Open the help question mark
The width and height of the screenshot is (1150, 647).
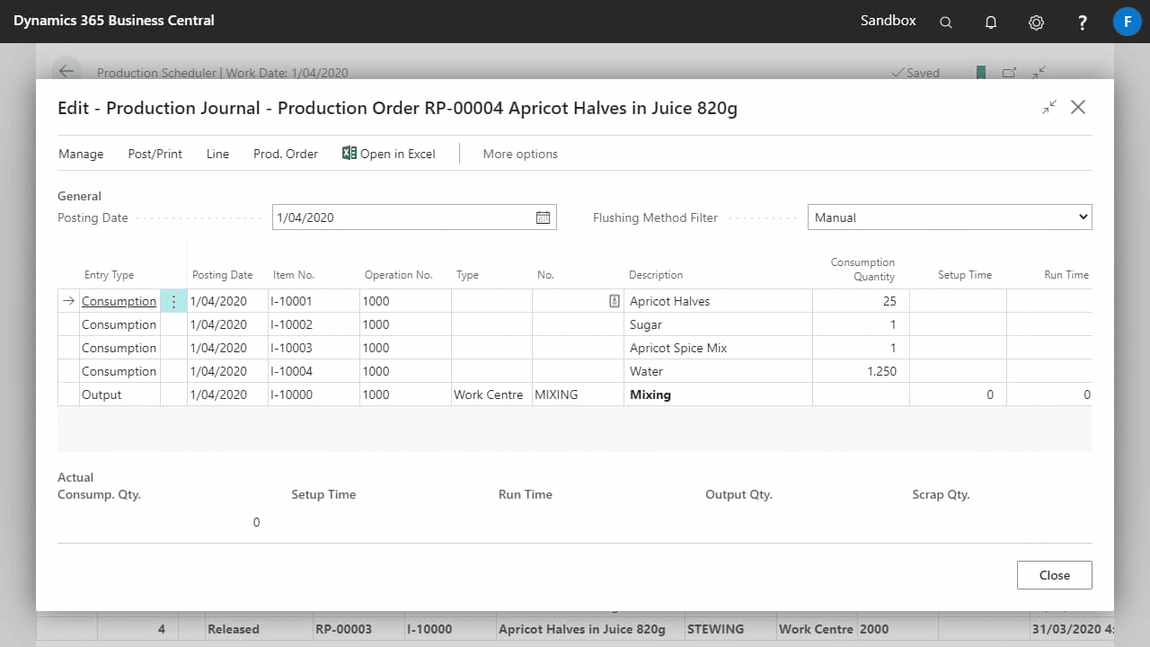tap(1083, 22)
